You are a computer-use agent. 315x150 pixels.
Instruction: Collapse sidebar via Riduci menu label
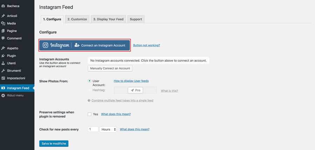[15, 96]
